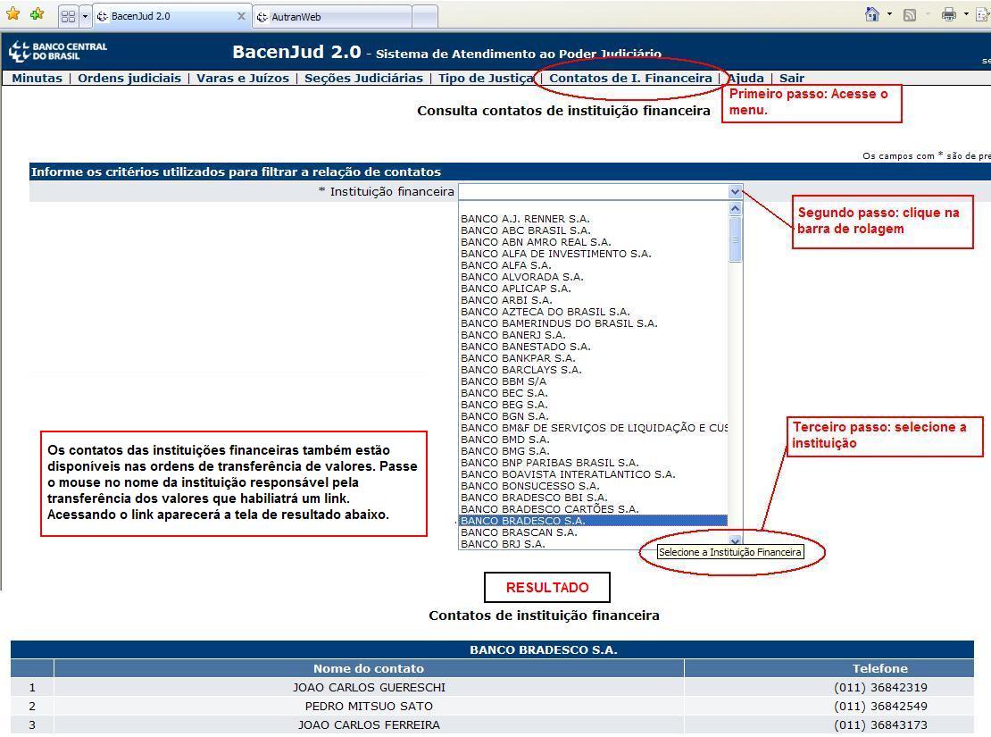This screenshot has width=991, height=737.
Task: Select highlighted BANCO BRADESCO S.A. entry
Action: tap(594, 521)
